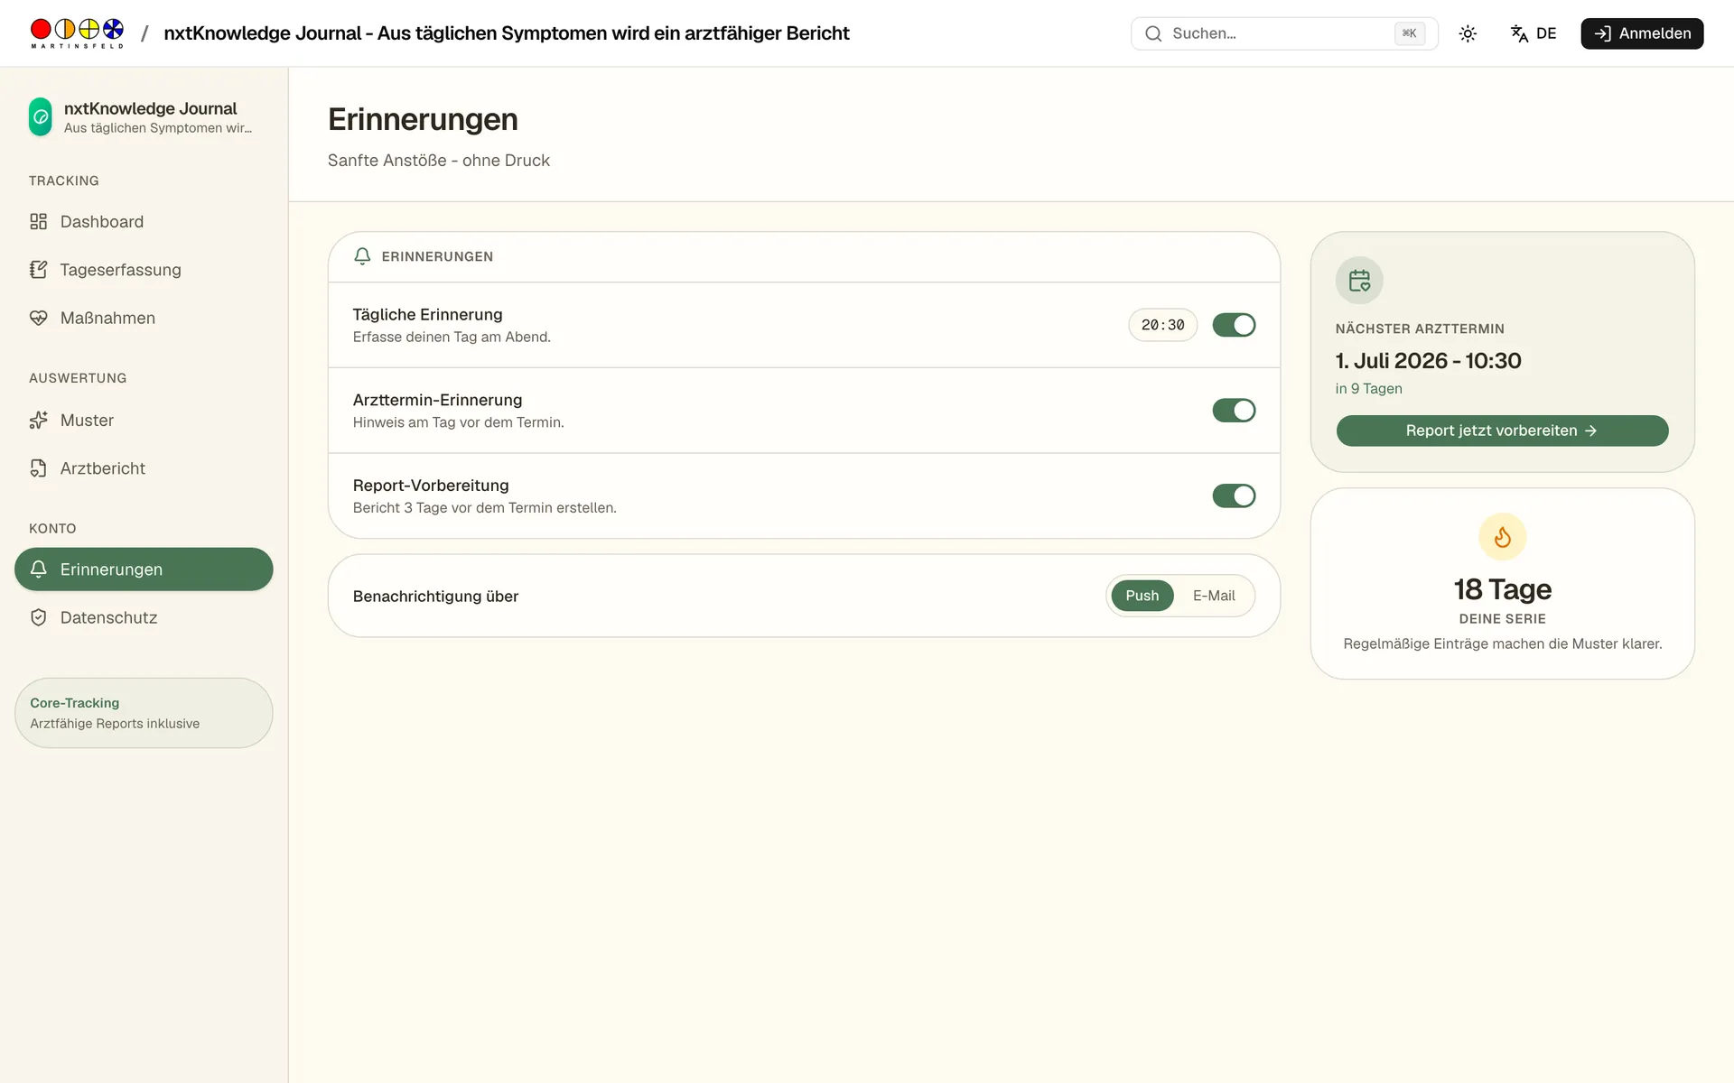Click the nxtKnowledge Journal green leaf icon
1734x1083 pixels.
pyautogui.click(x=41, y=117)
